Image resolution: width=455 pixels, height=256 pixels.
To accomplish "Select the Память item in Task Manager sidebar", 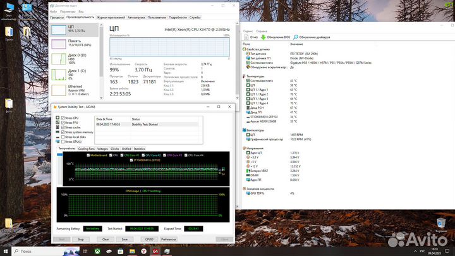I will (75, 44).
